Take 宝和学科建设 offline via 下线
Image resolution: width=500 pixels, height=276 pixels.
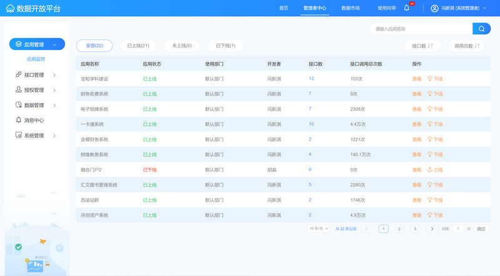(435, 79)
